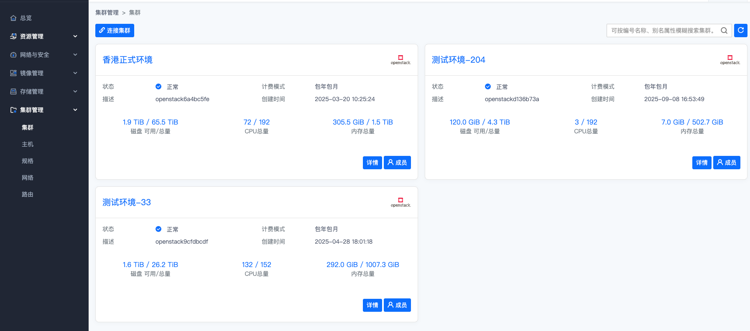This screenshot has height=331, width=750.
Task: Open the 测试环境-33 cluster title link
Action: pyautogui.click(x=127, y=202)
